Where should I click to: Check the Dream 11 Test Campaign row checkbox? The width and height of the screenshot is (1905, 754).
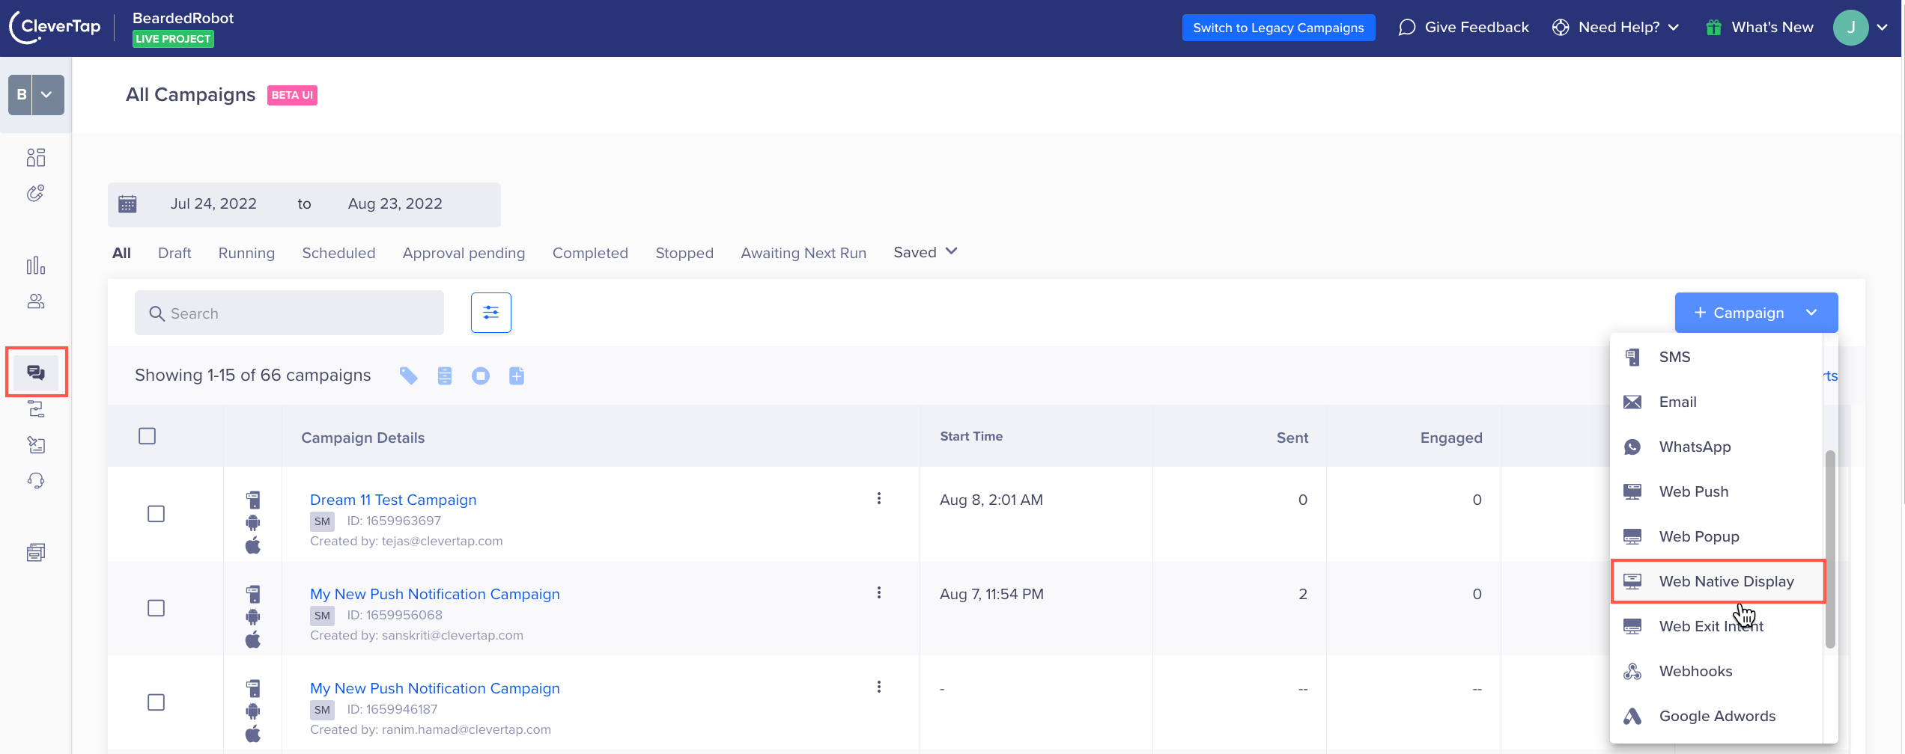[x=157, y=514]
